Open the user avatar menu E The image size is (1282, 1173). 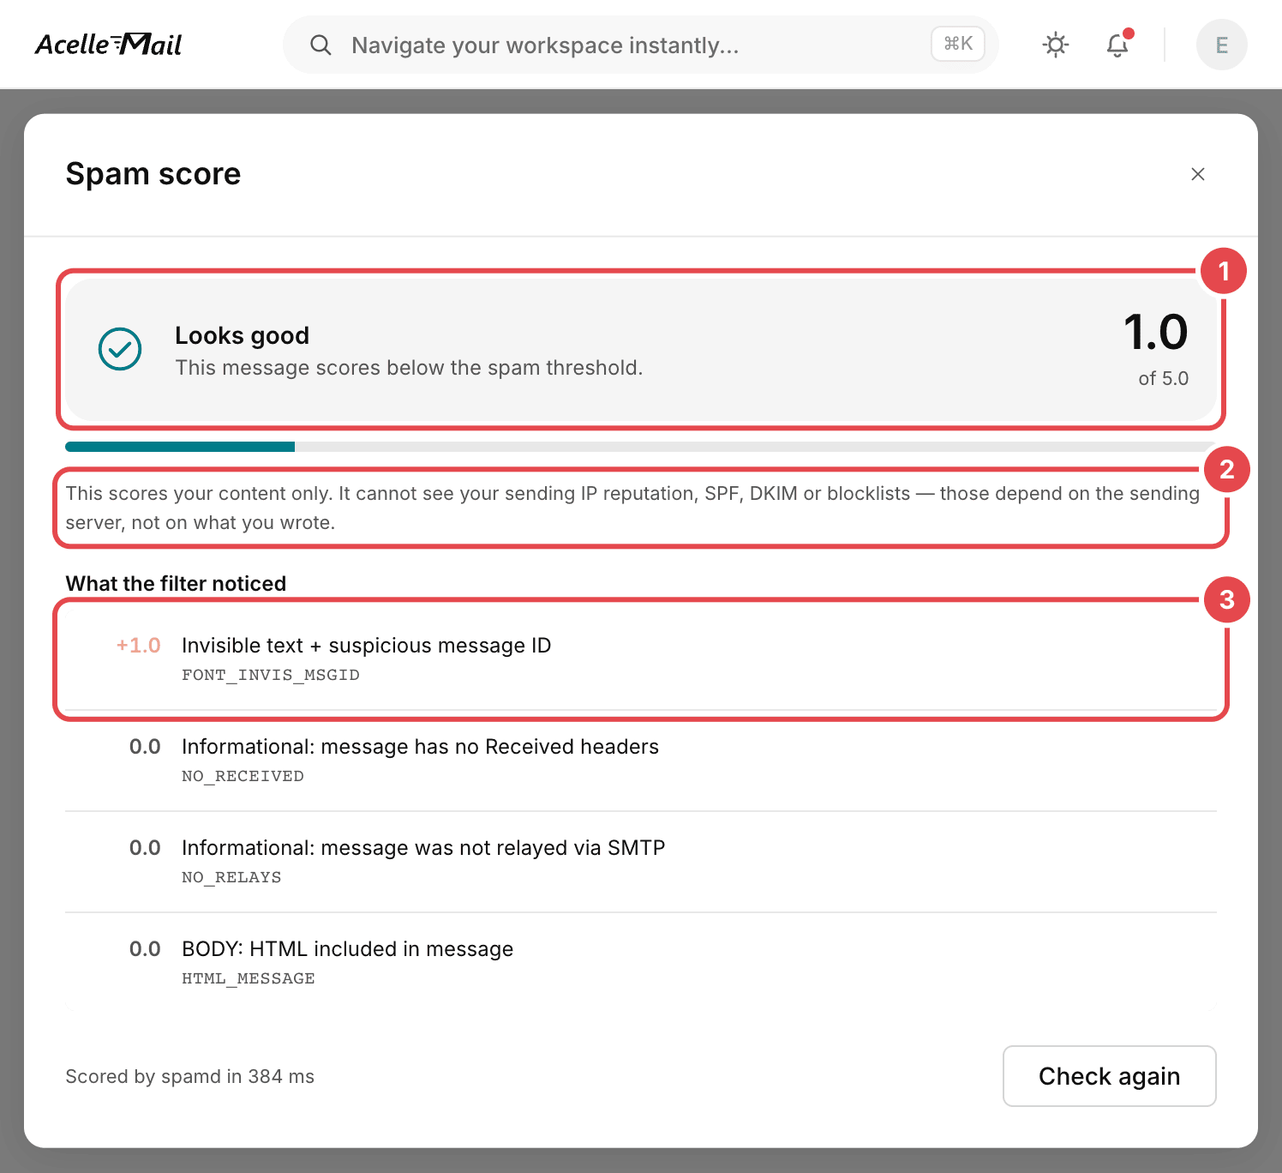1221,45
